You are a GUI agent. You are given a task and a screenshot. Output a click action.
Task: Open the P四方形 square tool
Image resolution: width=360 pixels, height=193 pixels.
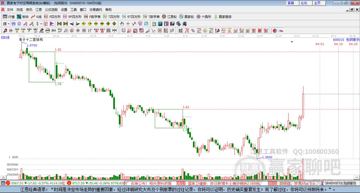[52, 17]
